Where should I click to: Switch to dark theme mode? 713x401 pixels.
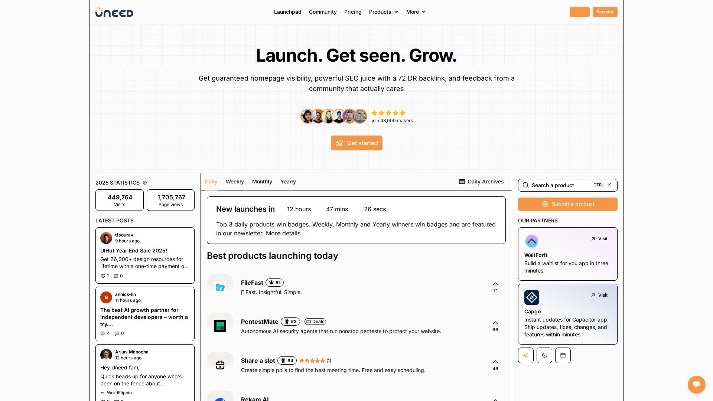pos(544,355)
